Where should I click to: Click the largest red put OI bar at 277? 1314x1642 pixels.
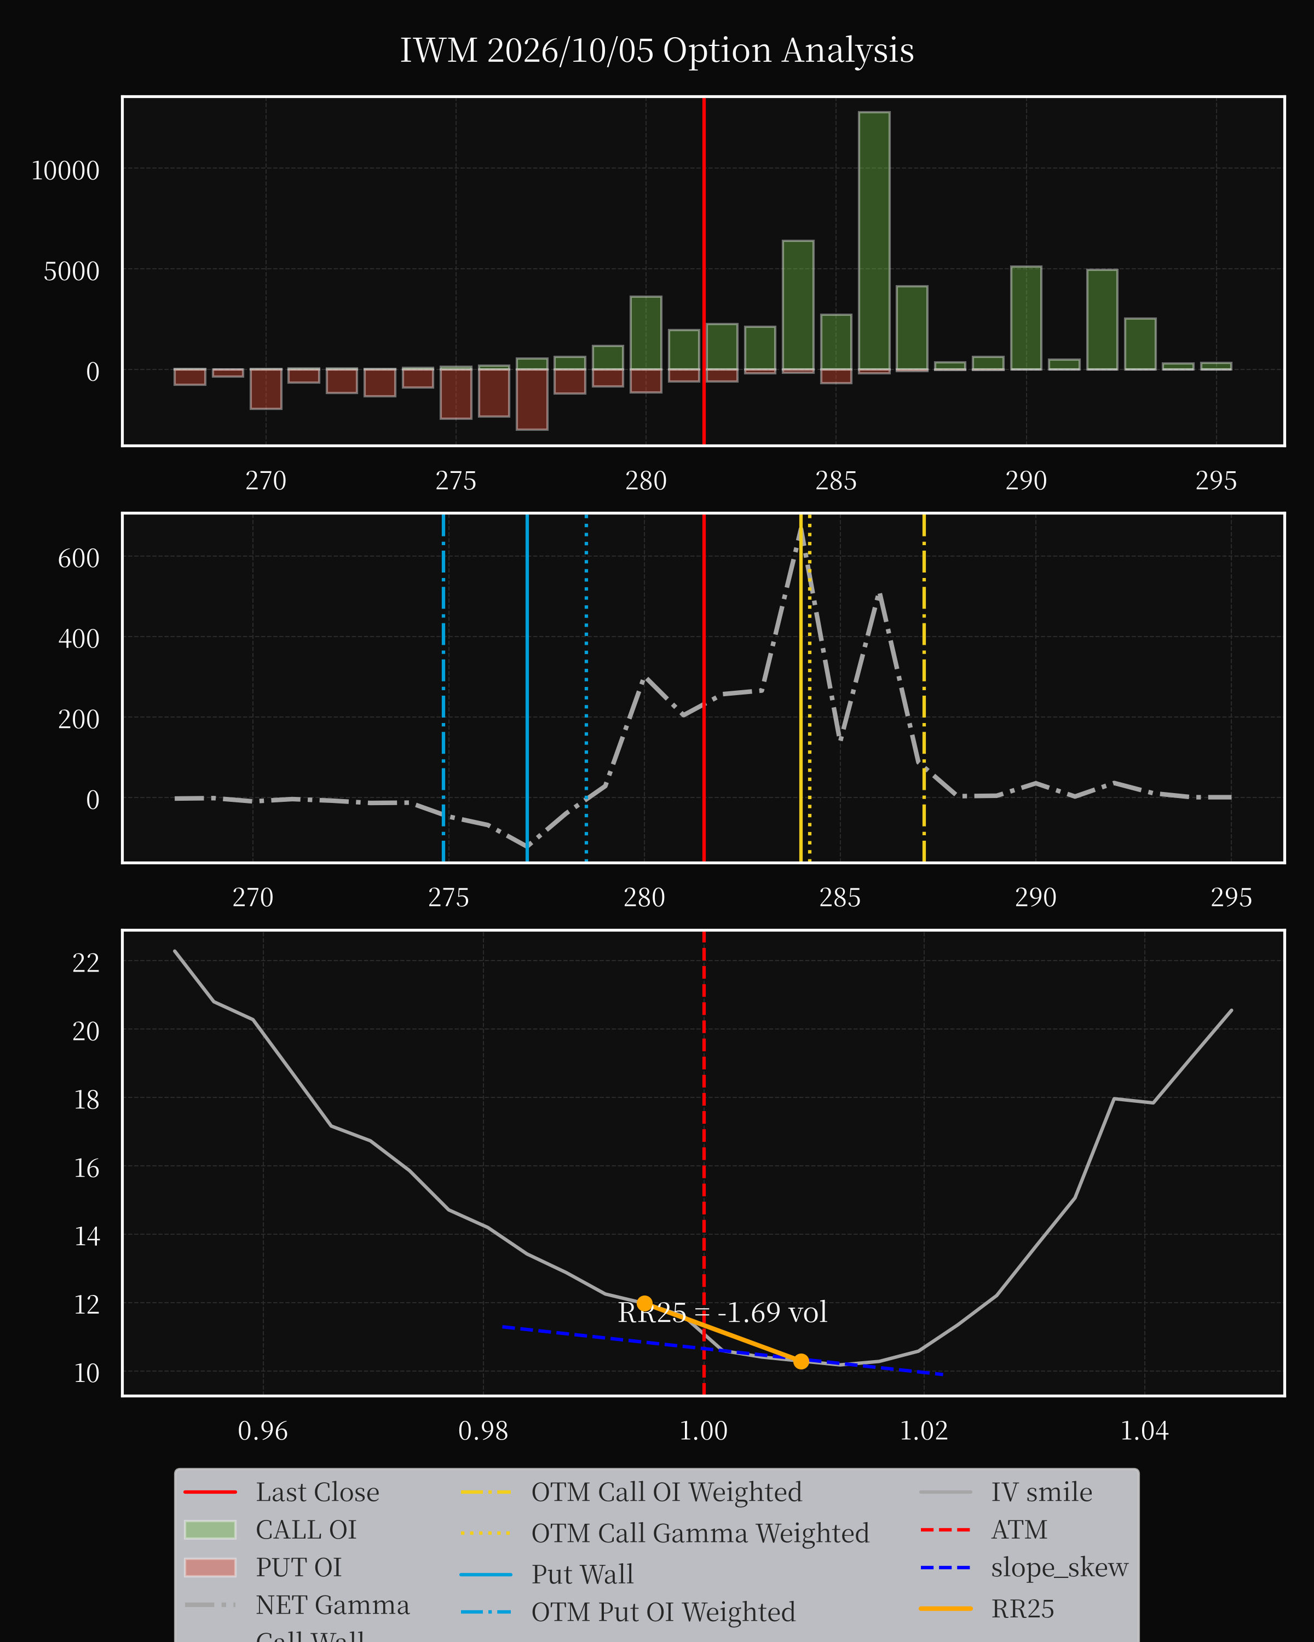point(532,399)
